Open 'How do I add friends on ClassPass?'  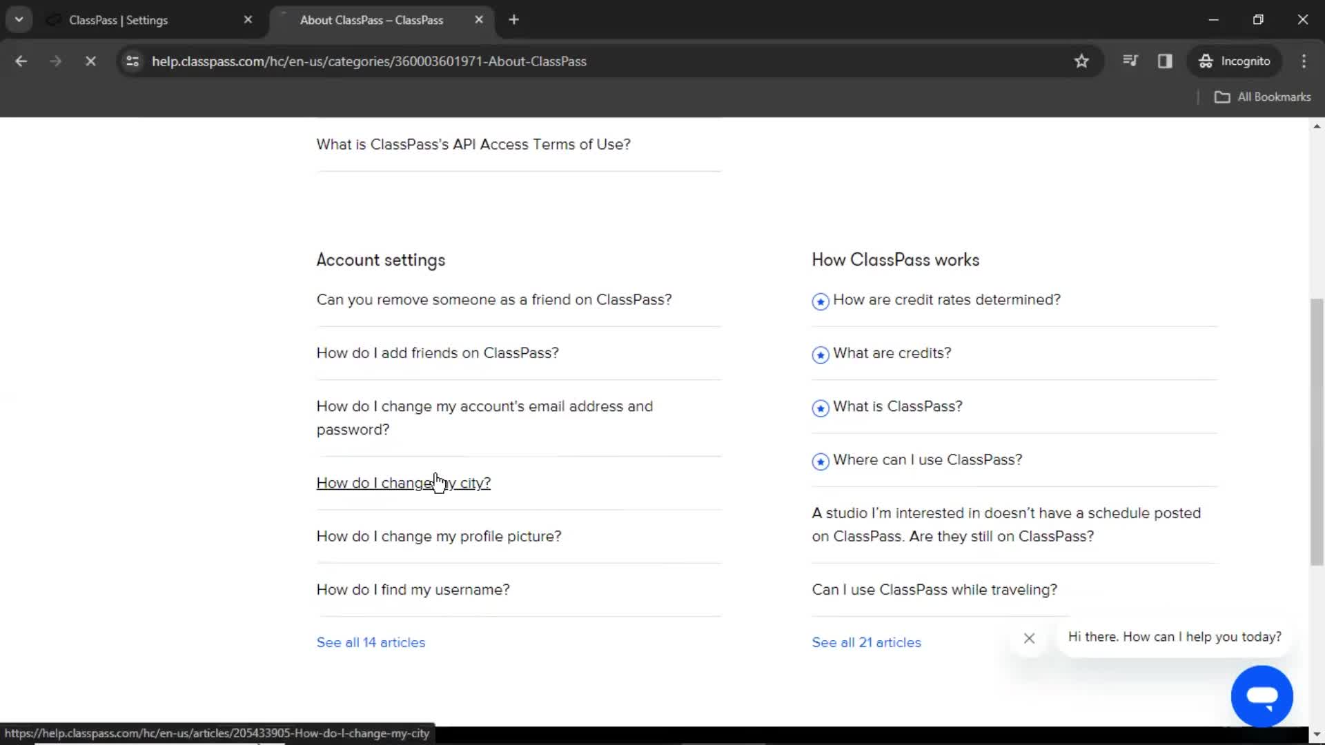click(438, 352)
